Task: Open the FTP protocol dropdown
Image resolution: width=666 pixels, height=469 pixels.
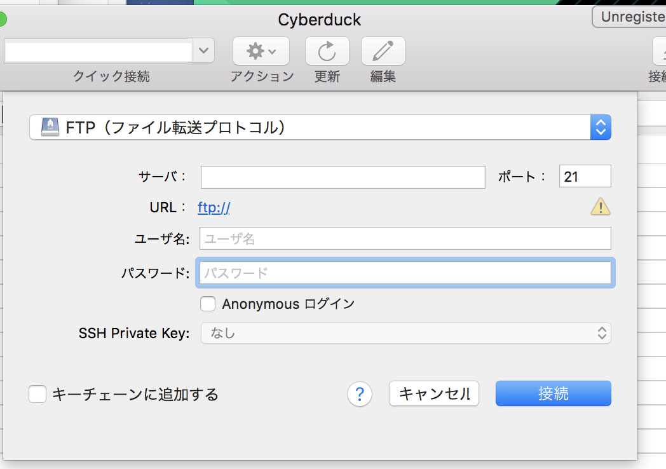Action: click(320, 127)
